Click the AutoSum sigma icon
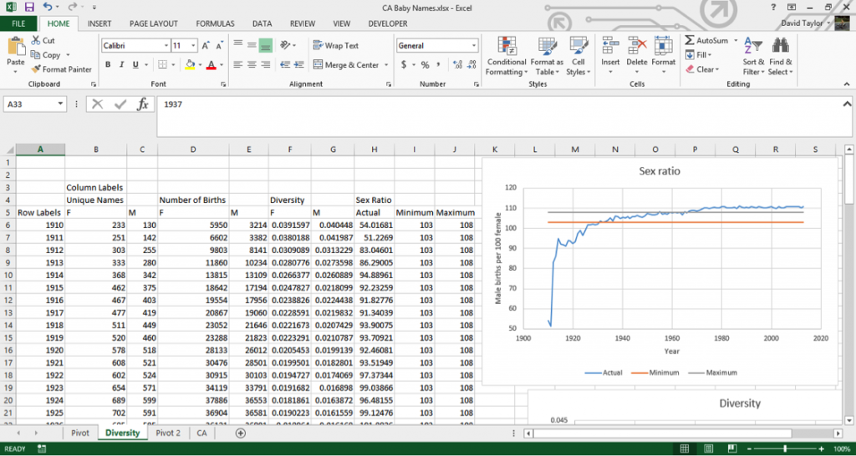 point(690,41)
